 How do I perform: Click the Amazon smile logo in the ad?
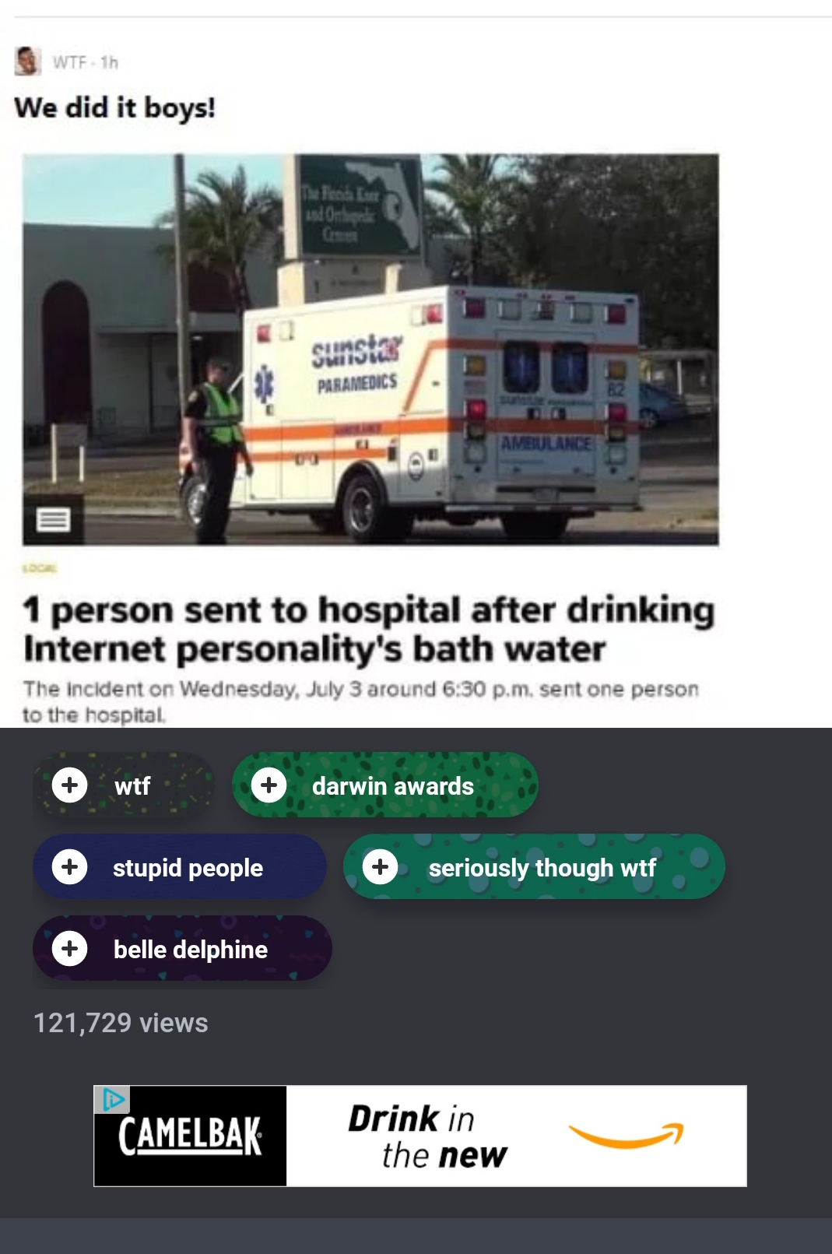click(x=626, y=1136)
